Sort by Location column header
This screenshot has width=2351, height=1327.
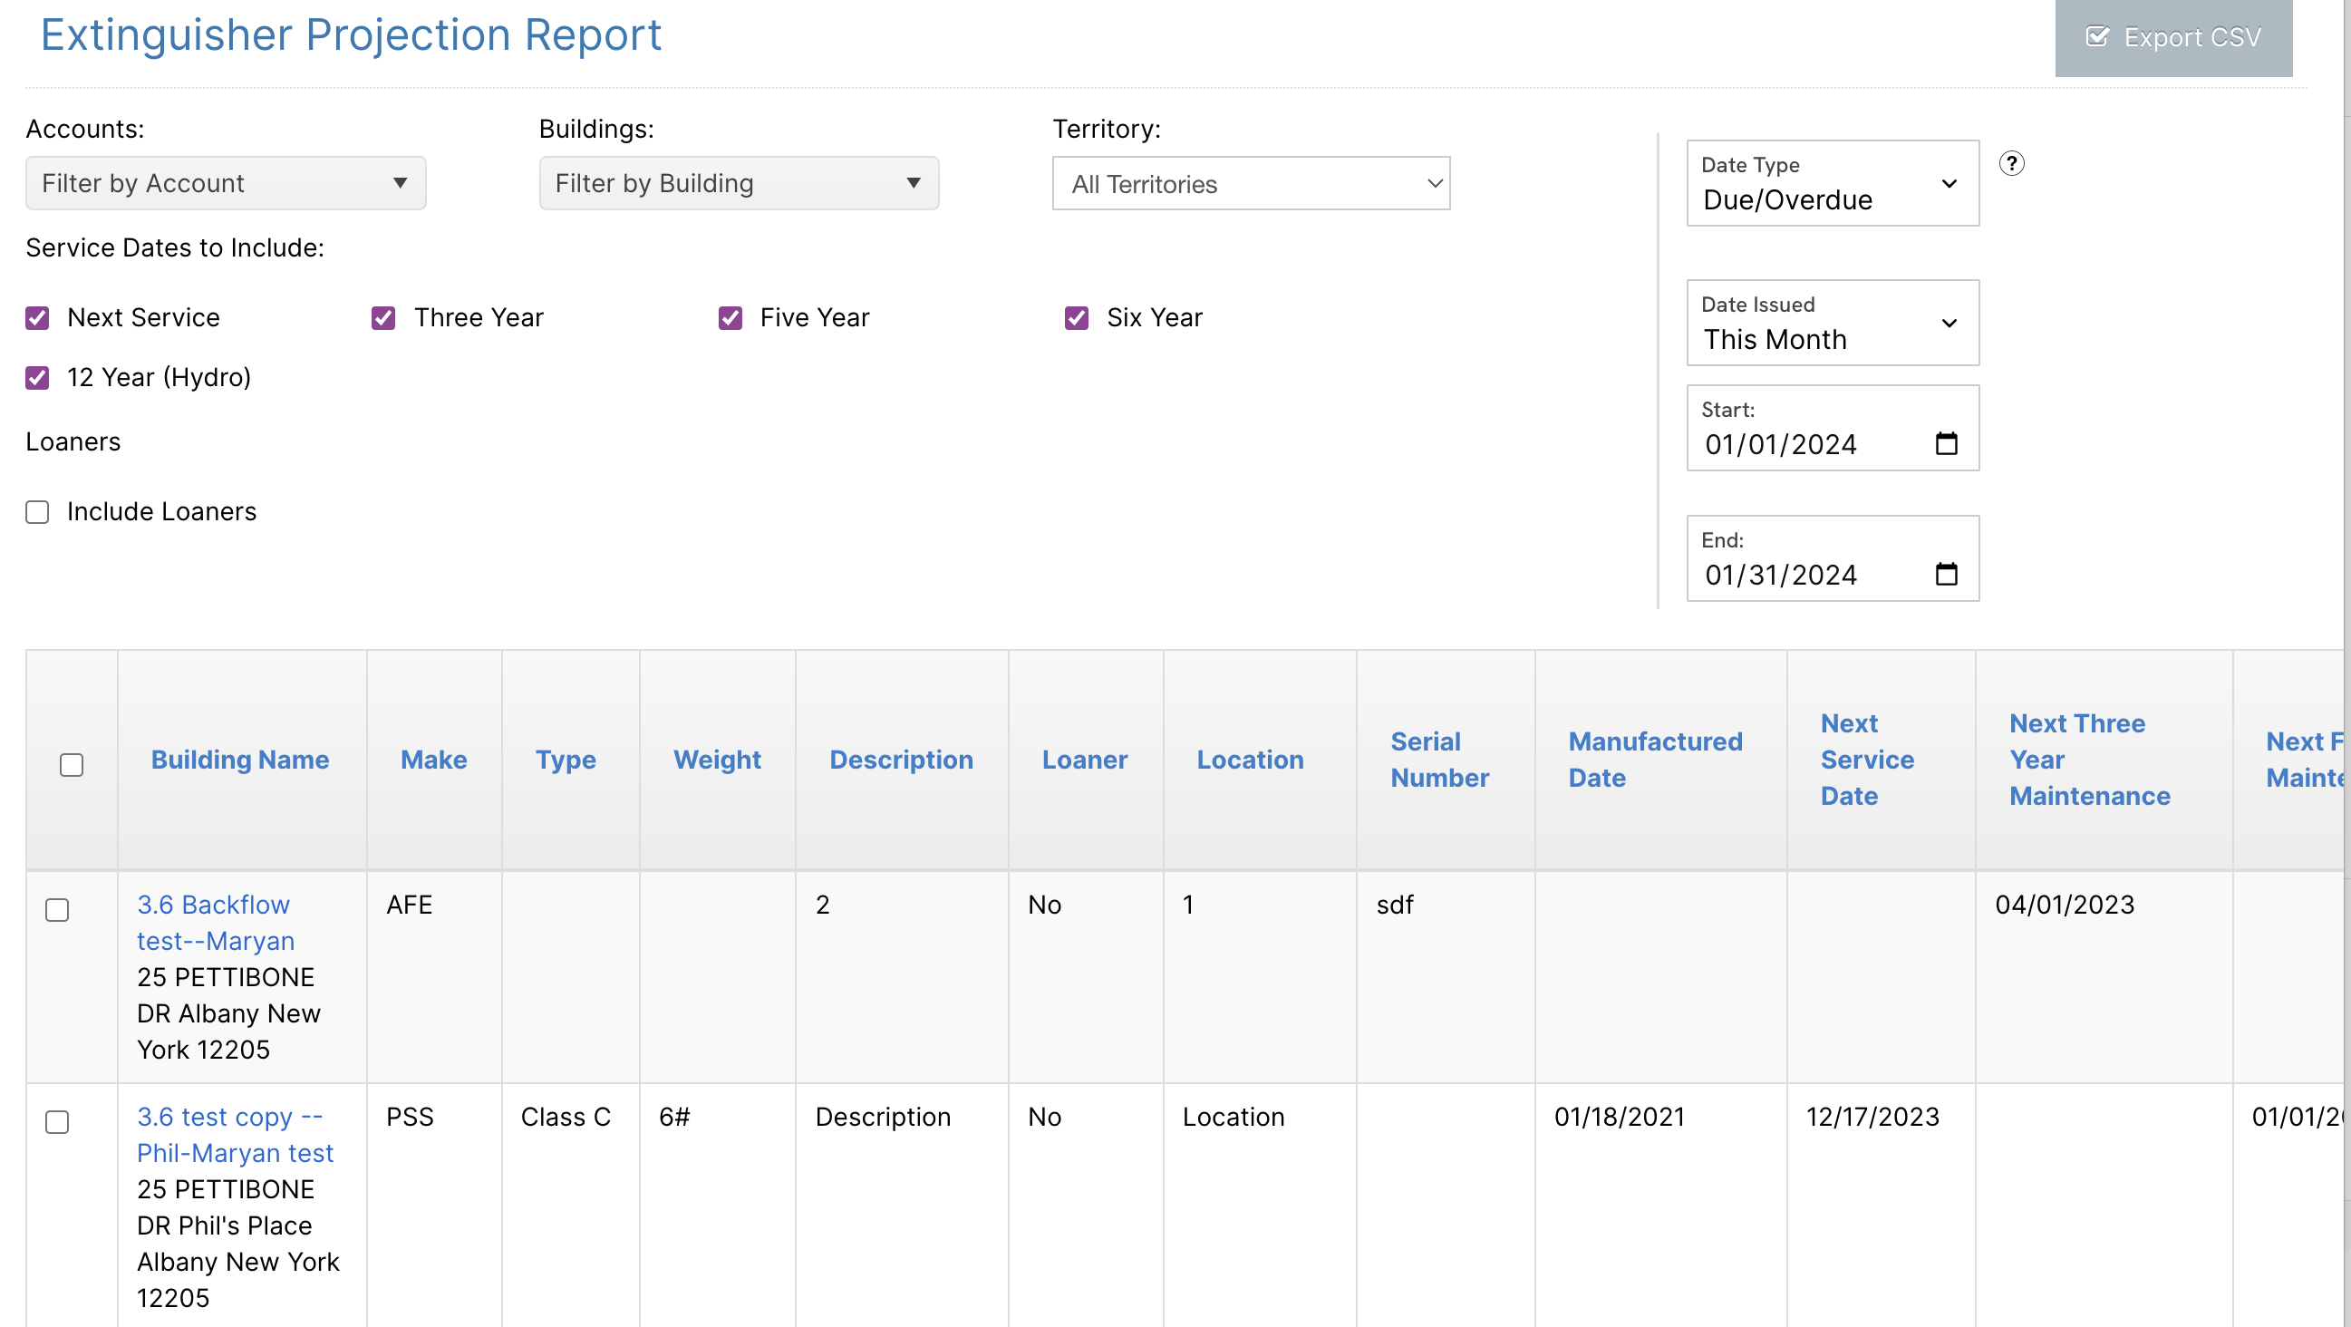[1251, 760]
